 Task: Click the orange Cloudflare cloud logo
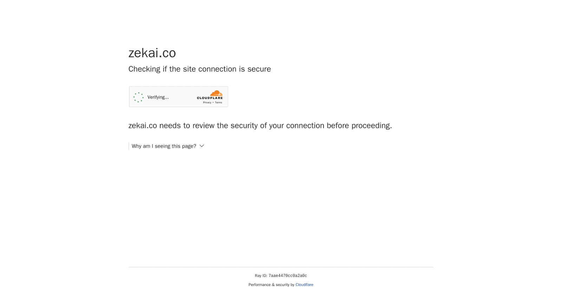[216, 93]
